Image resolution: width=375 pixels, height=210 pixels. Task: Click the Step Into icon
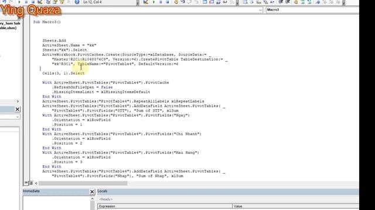pyautogui.click(x=183, y=2)
